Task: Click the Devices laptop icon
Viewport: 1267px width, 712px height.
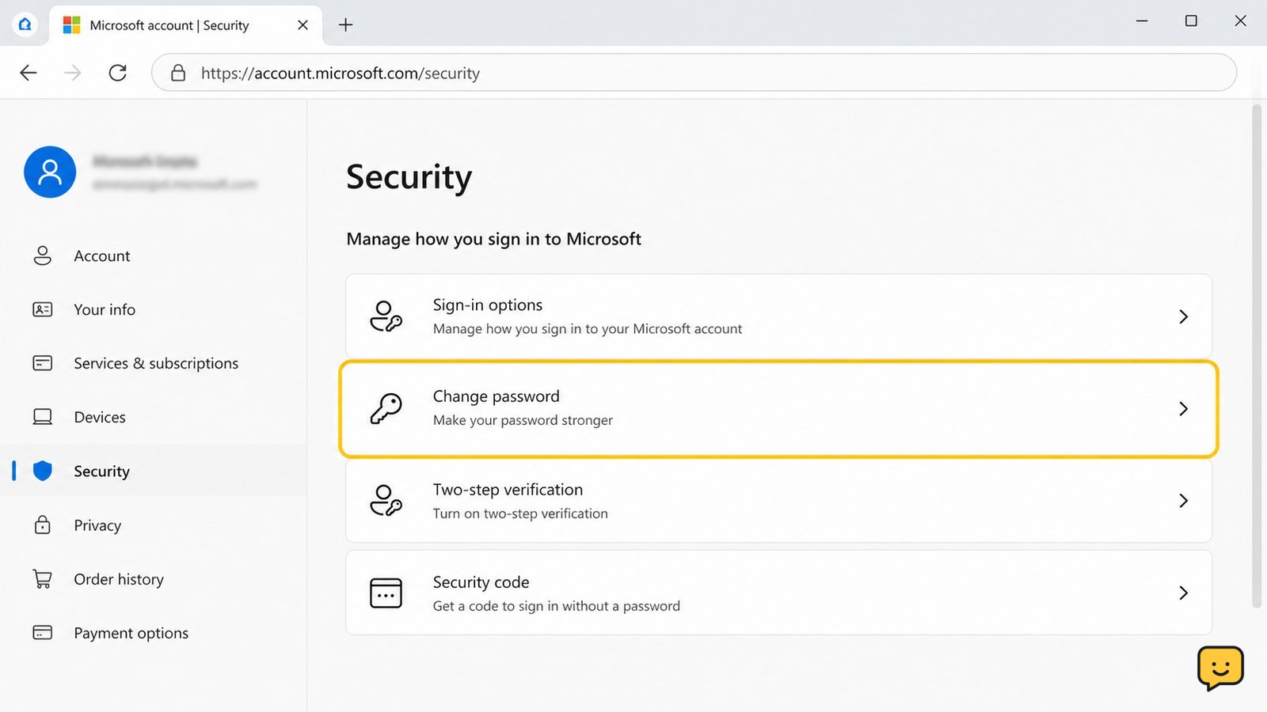Action: tap(43, 417)
